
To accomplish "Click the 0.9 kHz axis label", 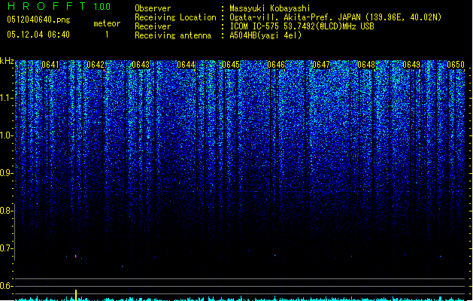I will [6, 173].
